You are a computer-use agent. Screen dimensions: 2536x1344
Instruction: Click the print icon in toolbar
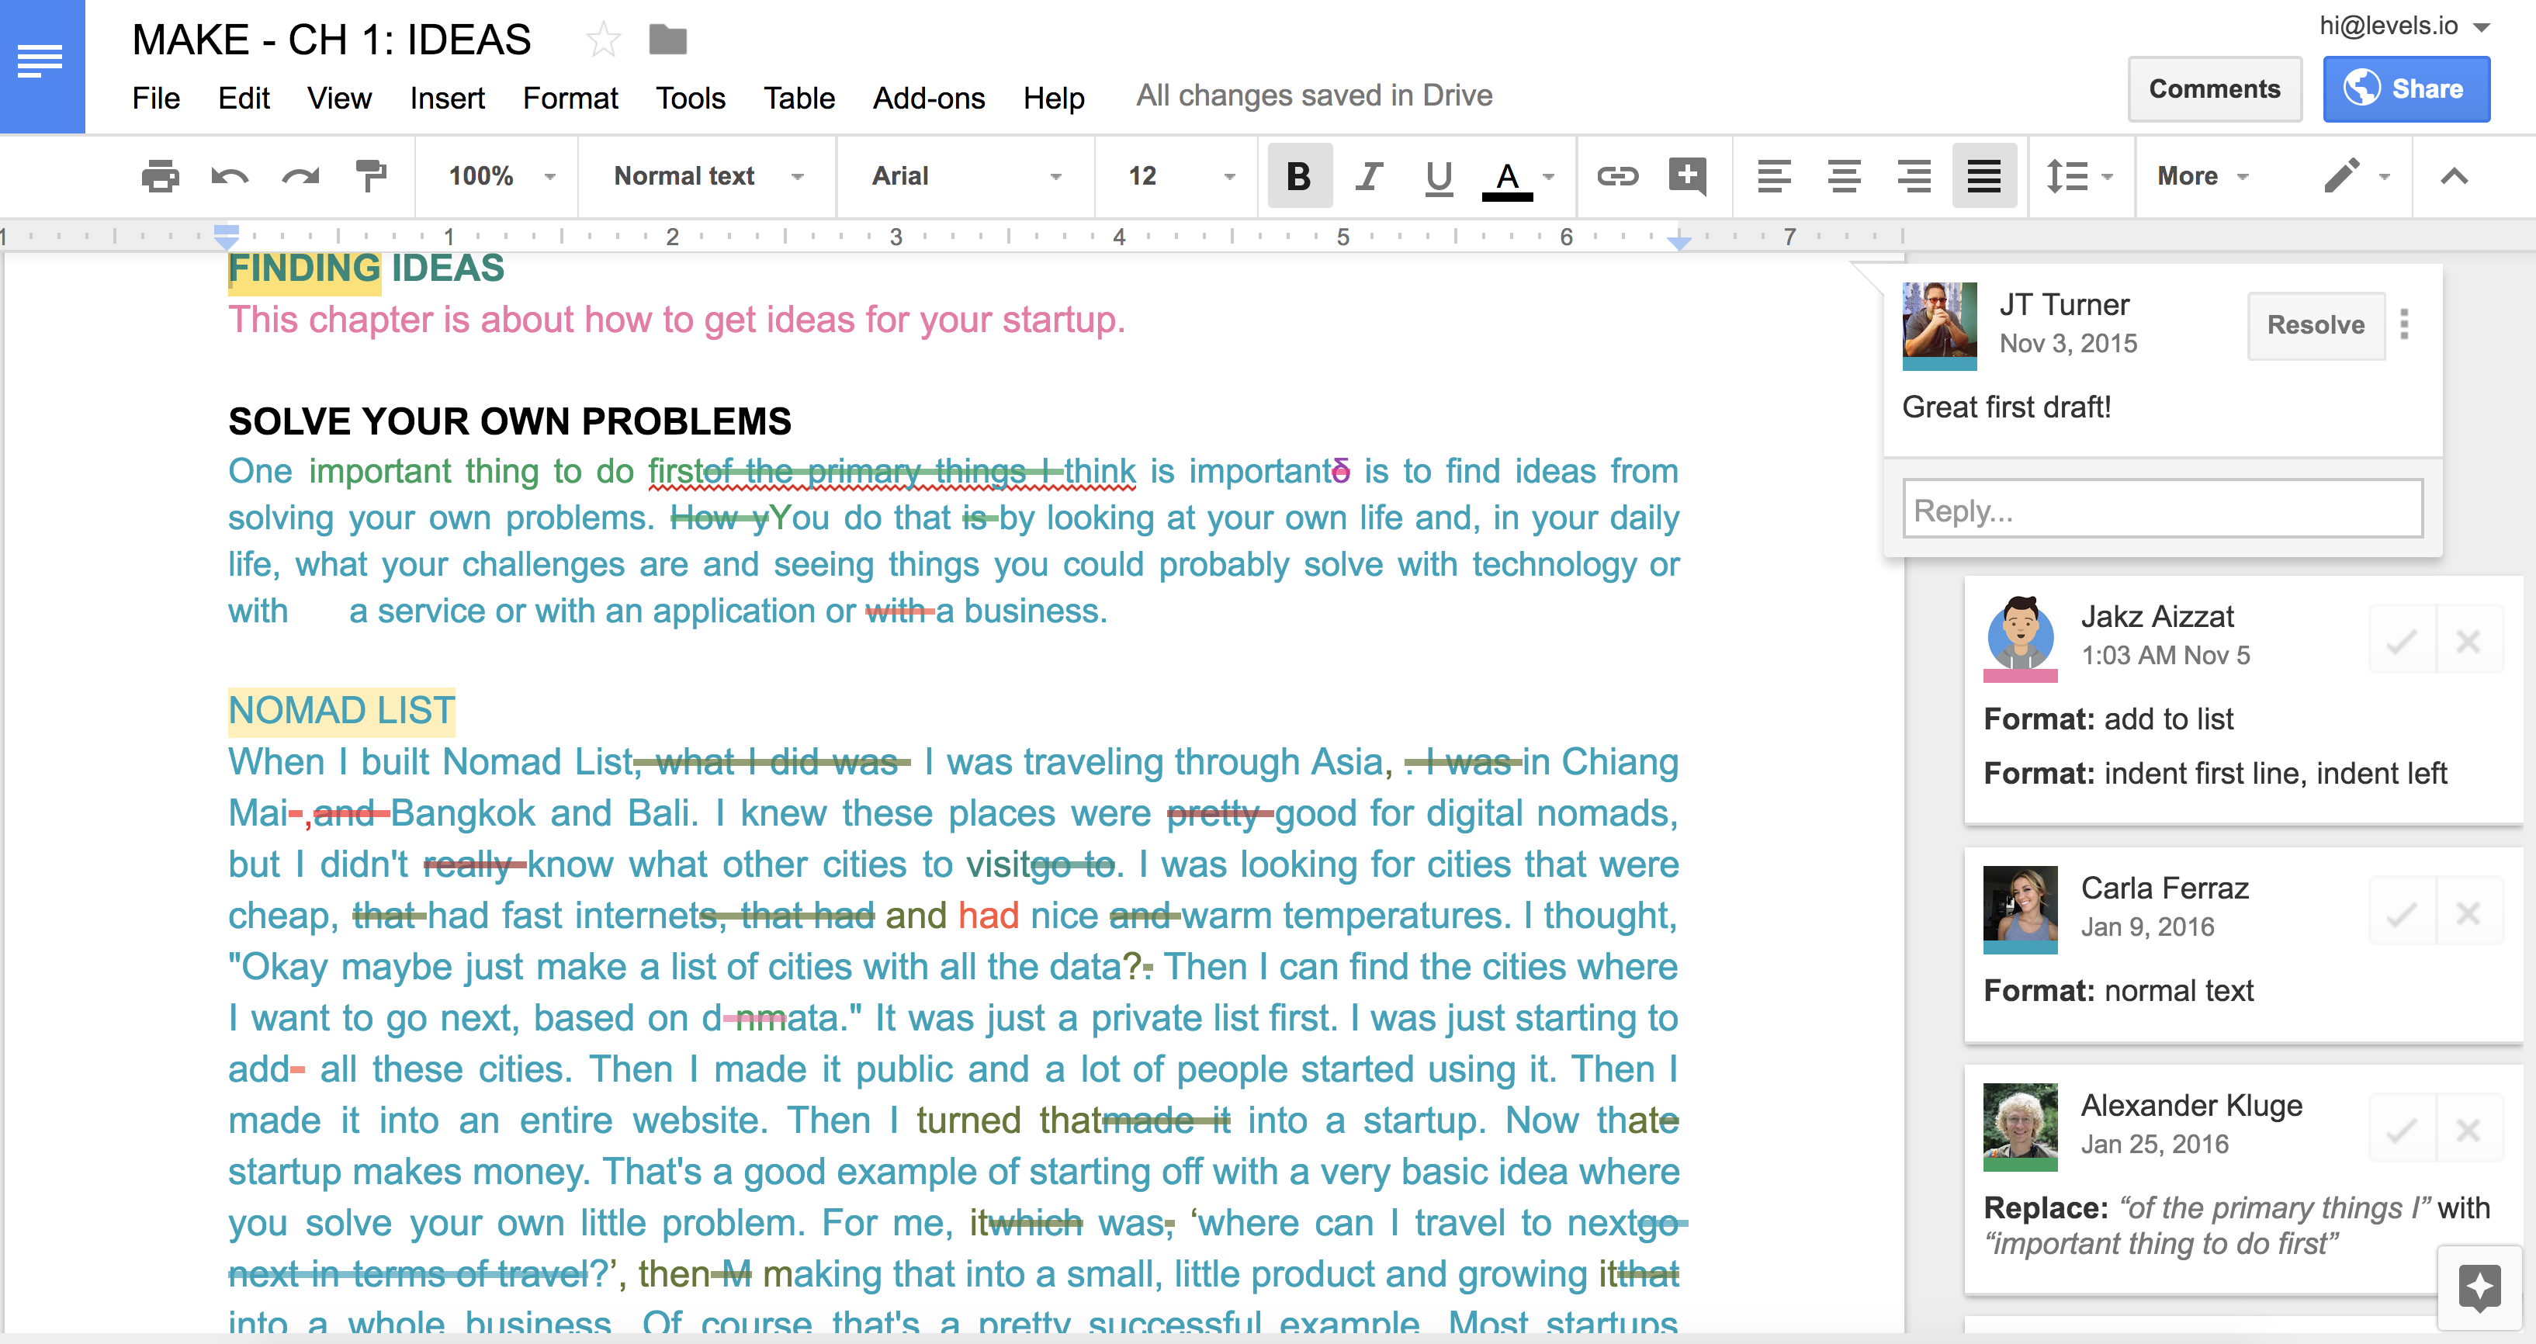pos(160,176)
